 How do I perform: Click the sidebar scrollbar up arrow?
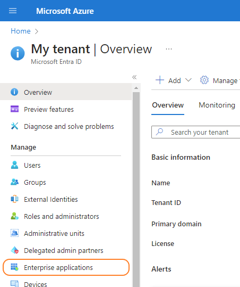(136, 88)
